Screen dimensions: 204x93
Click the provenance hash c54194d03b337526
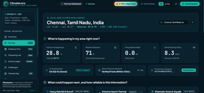(x=164, y=72)
